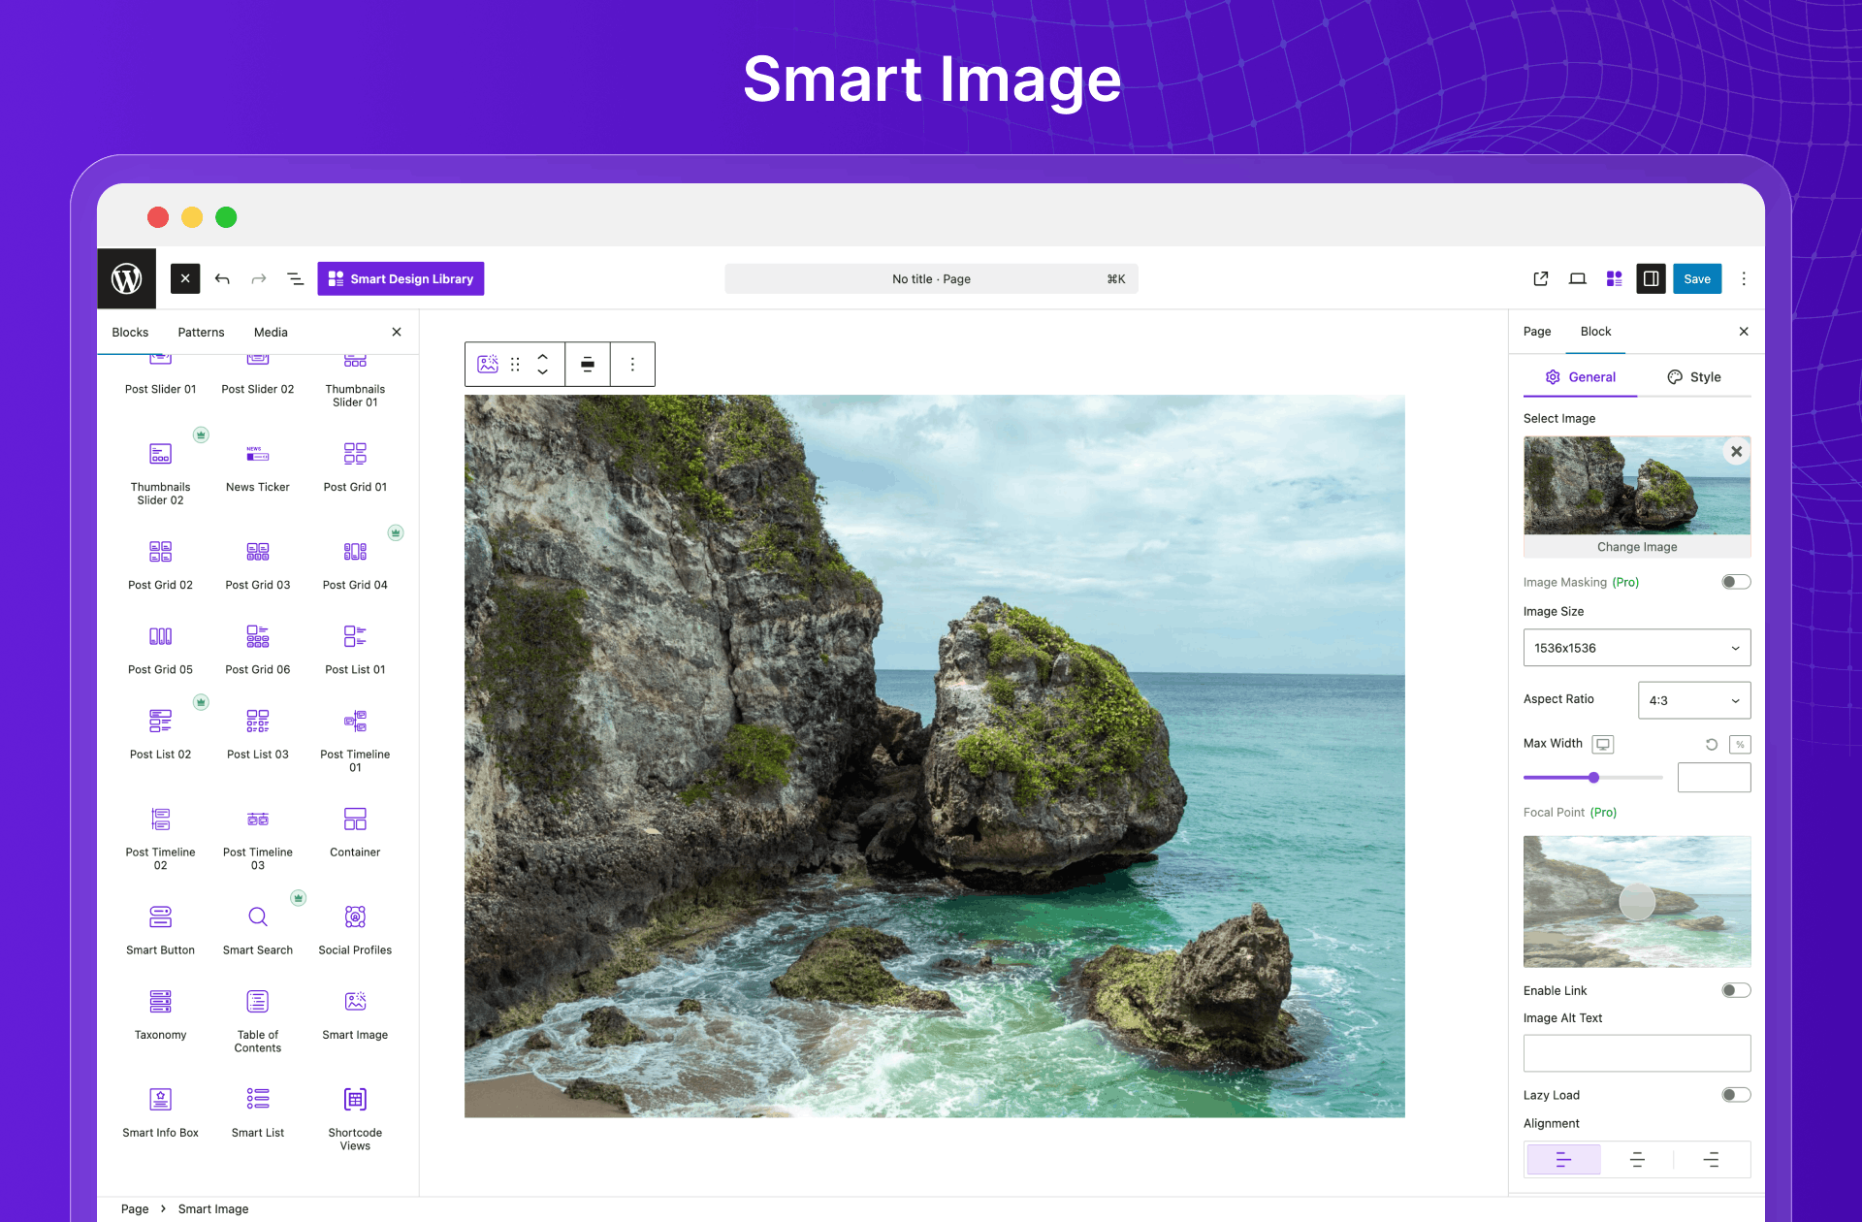Click the block align toolbar icon

(588, 365)
